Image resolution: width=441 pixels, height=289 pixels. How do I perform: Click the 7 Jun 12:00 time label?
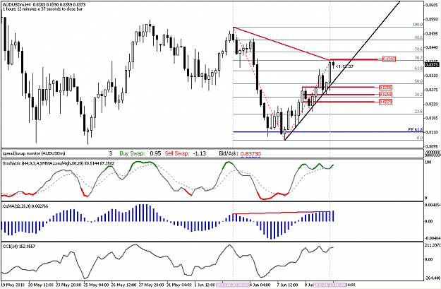click(287, 285)
